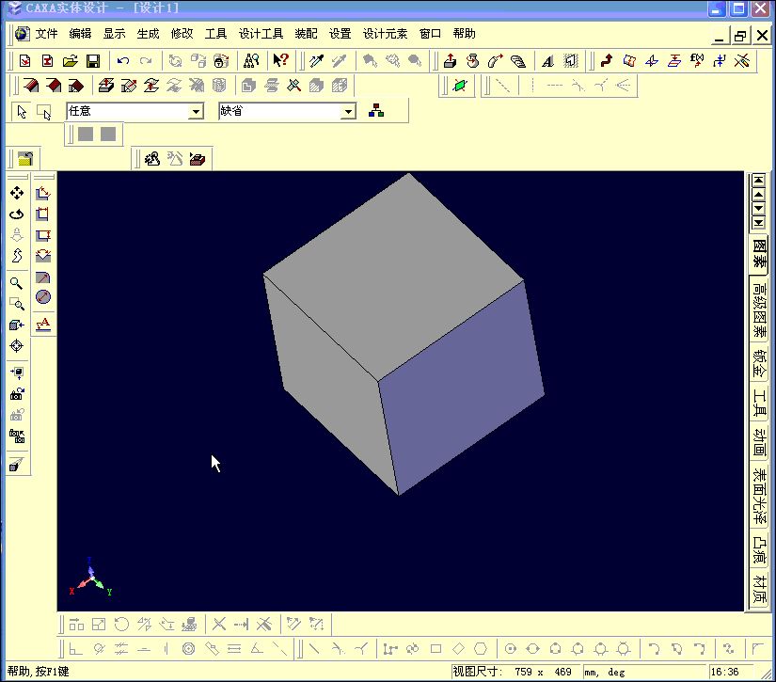Viewport: 776px width, 682px height.
Task: Switch to the 图素 catalog tab
Action: (x=759, y=253)
